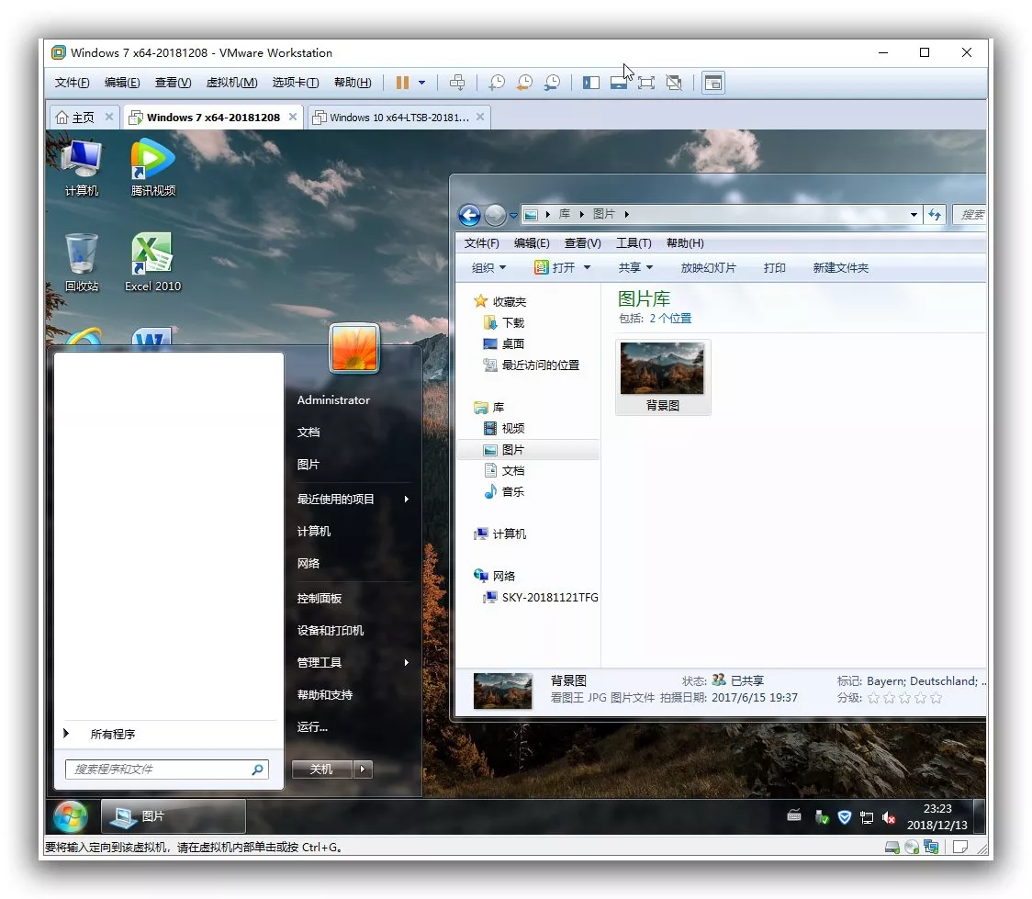Click the Administrator user picture in Start menu
Image resolution: width=1032 pixels, height=899 pixels.
tap(354, 348)
